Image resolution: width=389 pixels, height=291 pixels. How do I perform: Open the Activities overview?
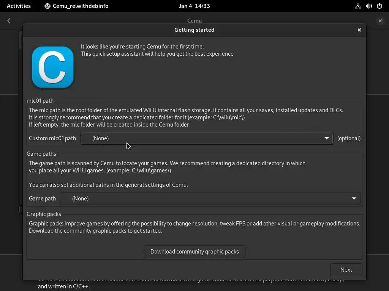19,6
